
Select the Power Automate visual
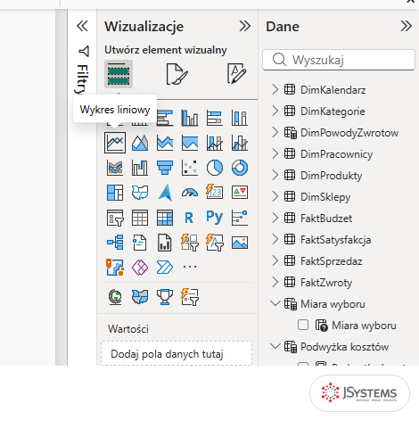tap(165, 267)
